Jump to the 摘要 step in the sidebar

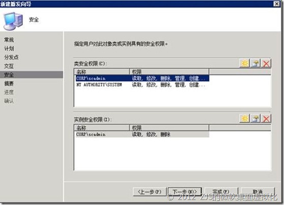point(9,83)
